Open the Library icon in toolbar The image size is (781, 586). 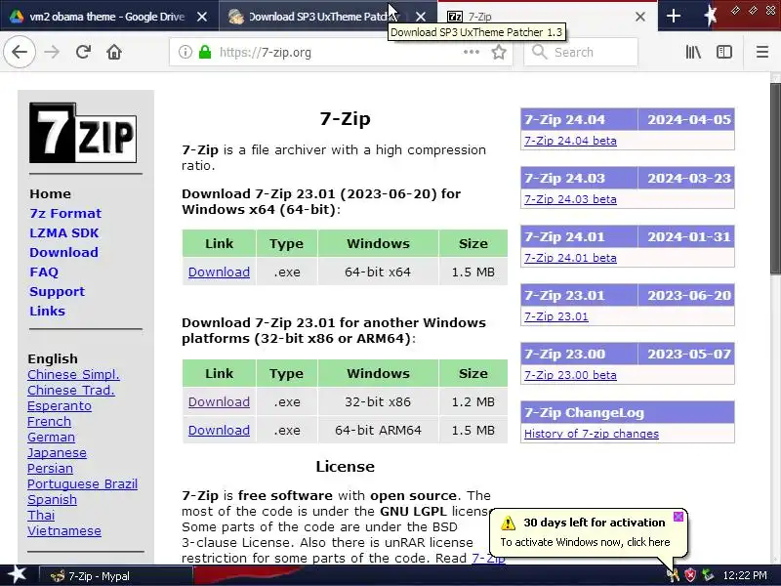[693, 52]
